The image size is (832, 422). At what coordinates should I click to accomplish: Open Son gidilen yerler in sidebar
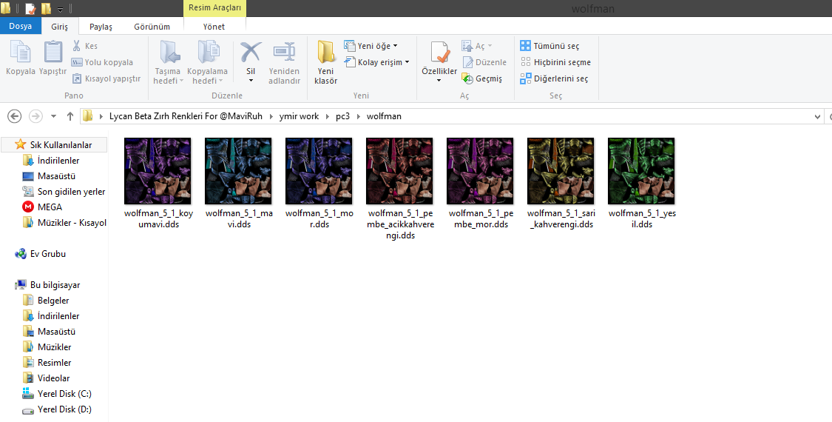(71, 191)
